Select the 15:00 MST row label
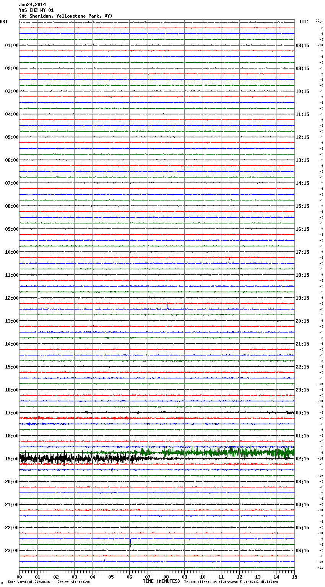325x587 pixels. tap(11, 367)
